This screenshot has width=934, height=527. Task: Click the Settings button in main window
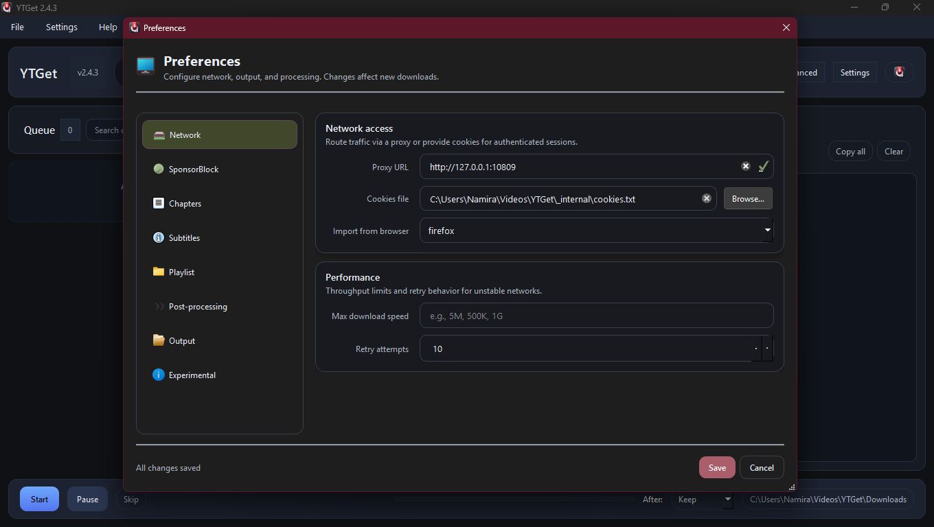point(855,72)
